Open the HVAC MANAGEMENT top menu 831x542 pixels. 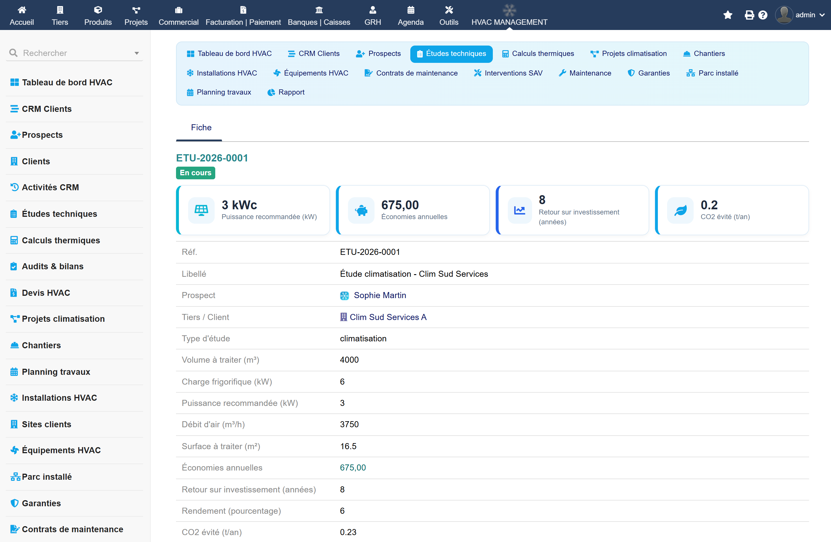tap(510, 15)
